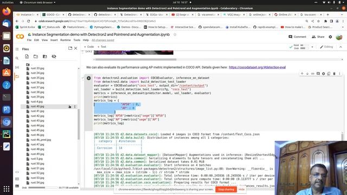Open find and replace search icon
Screen dimensions: 347x195
(17, 58)
